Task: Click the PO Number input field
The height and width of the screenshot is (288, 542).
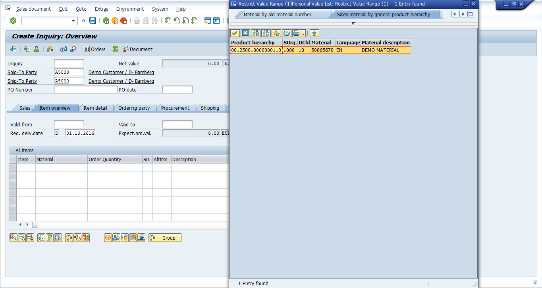Action: click(x=85, y=90)
